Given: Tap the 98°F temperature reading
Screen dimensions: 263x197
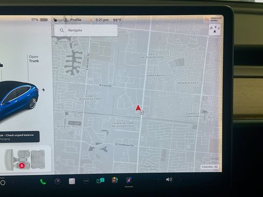Looking at the screenshot, I should click(117, 20).
